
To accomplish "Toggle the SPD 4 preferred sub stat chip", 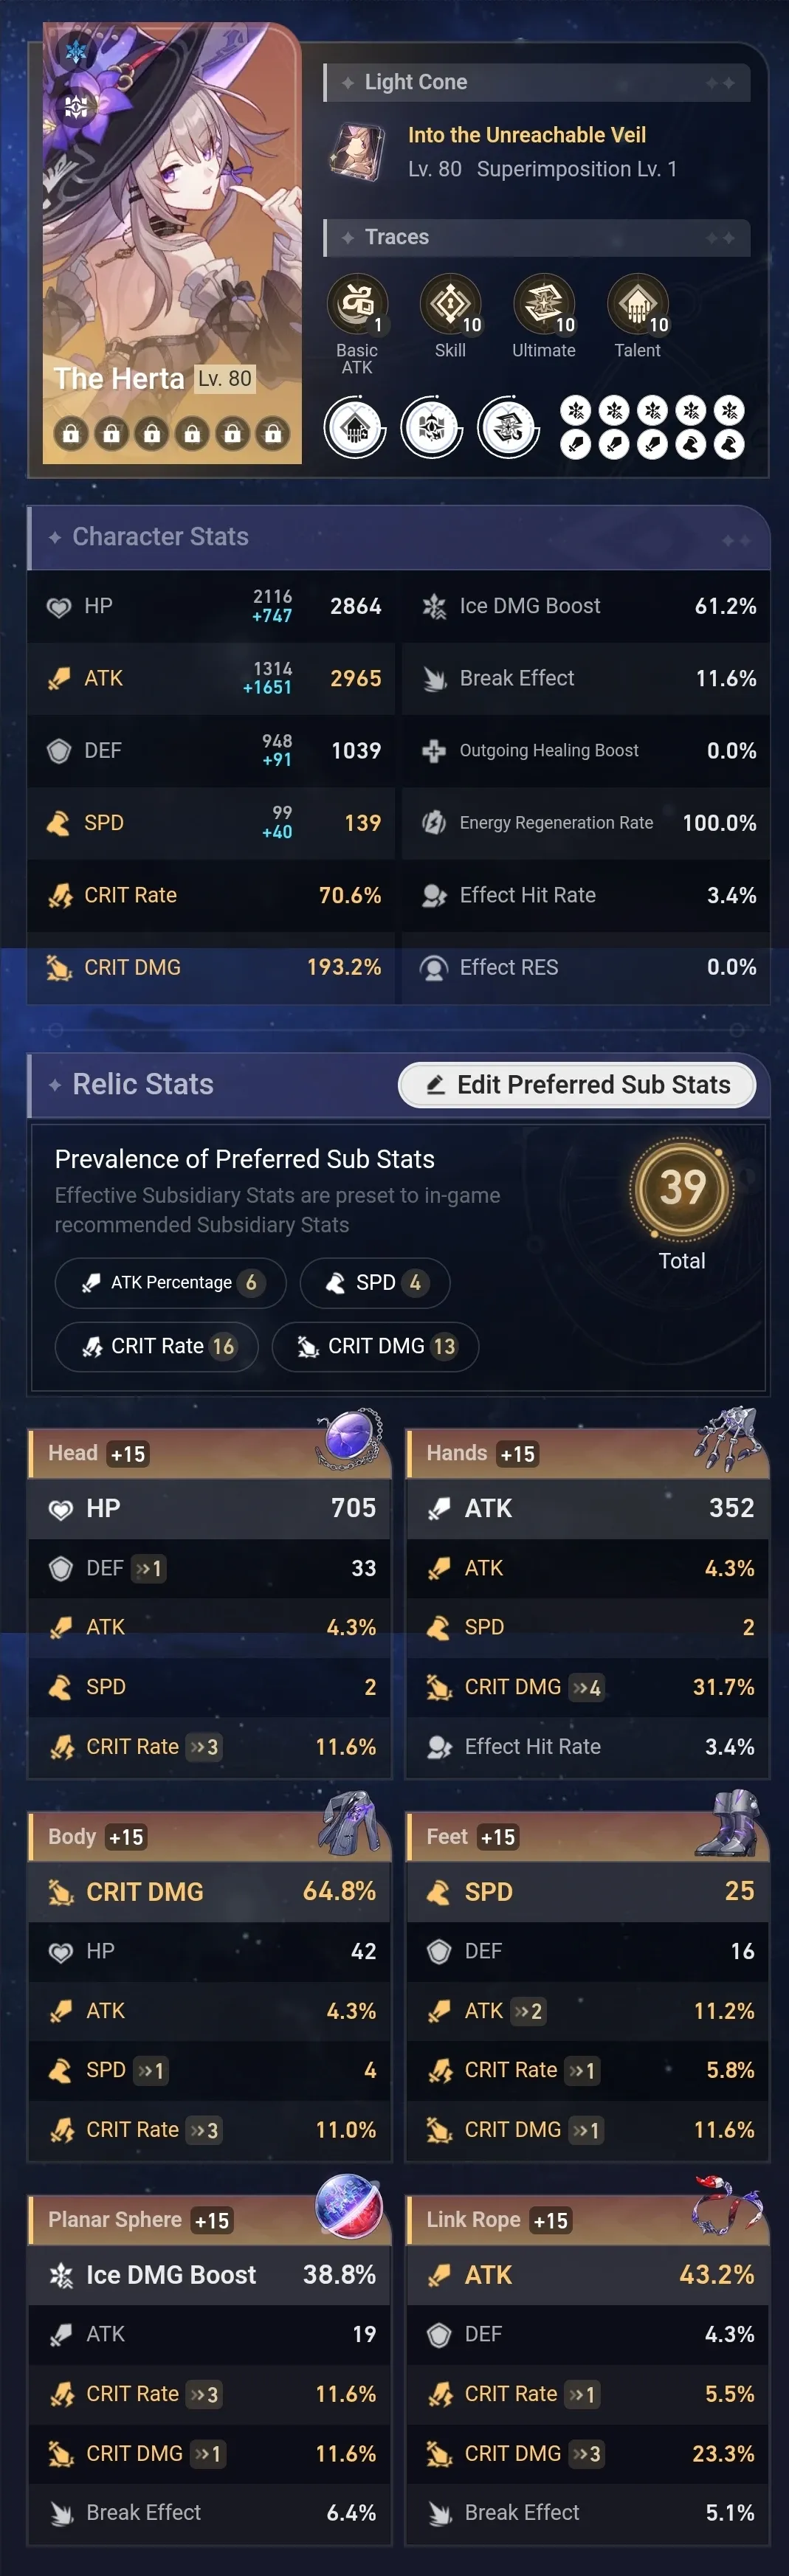I will [375, 1283].
